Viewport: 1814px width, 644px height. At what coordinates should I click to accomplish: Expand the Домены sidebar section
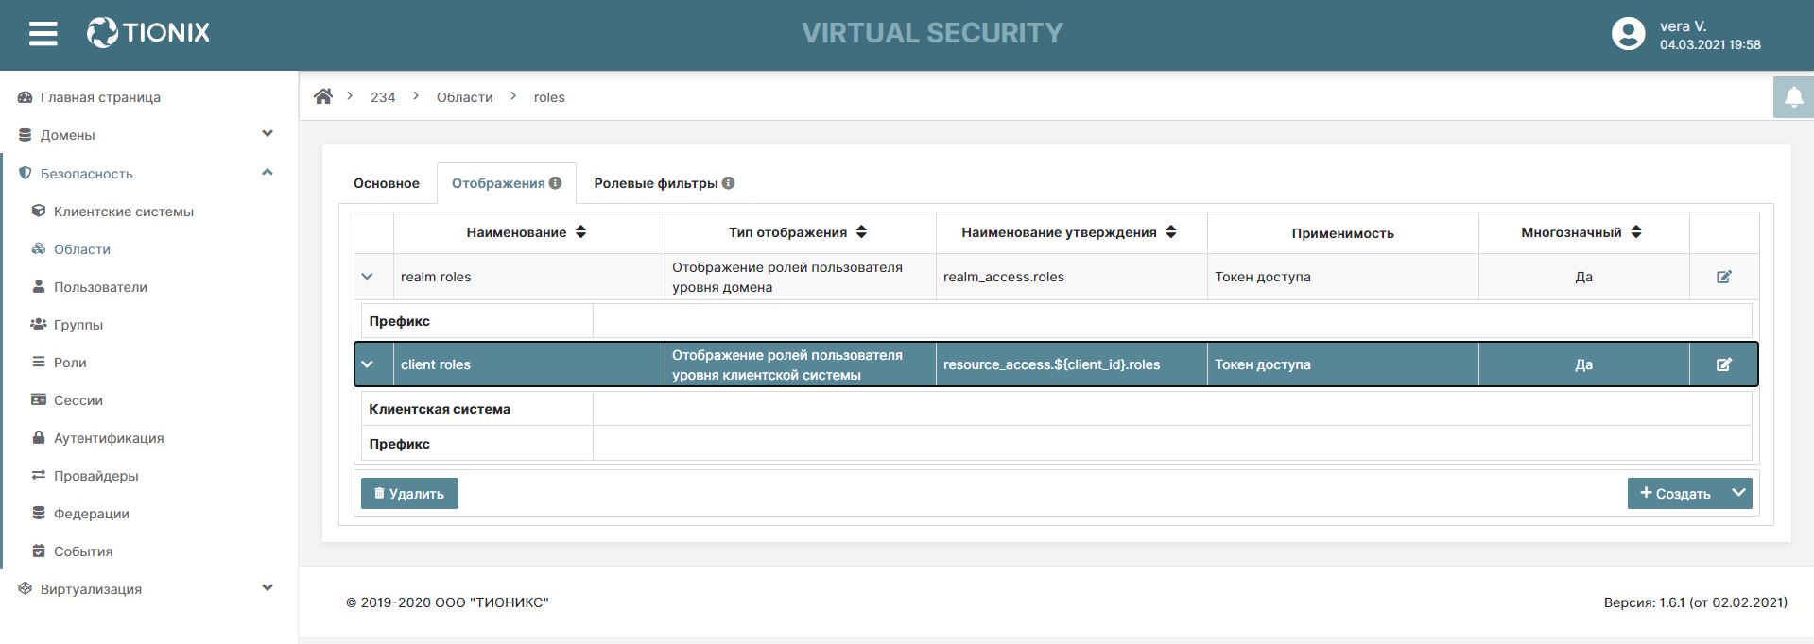click(x=268, y=134)
